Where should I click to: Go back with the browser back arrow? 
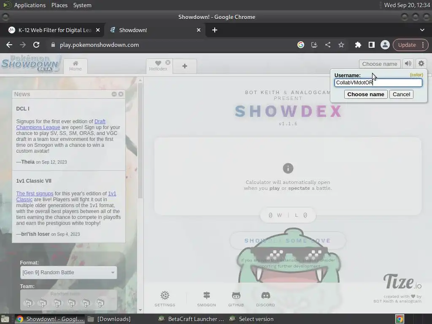(x=9, y=45)
